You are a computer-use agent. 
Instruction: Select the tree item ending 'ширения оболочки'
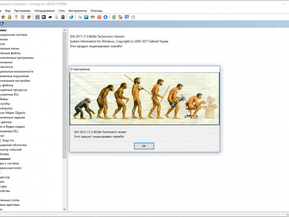[13, 145]
